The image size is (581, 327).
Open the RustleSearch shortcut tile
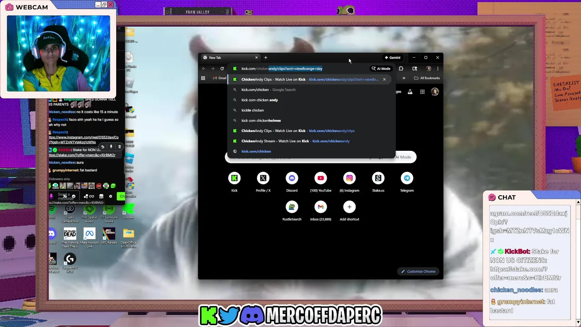click(292, 211)
